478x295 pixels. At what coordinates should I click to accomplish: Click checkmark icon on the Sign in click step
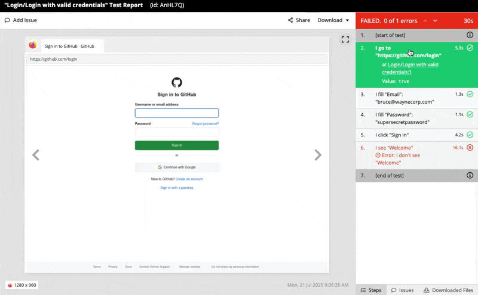[470, 135]
